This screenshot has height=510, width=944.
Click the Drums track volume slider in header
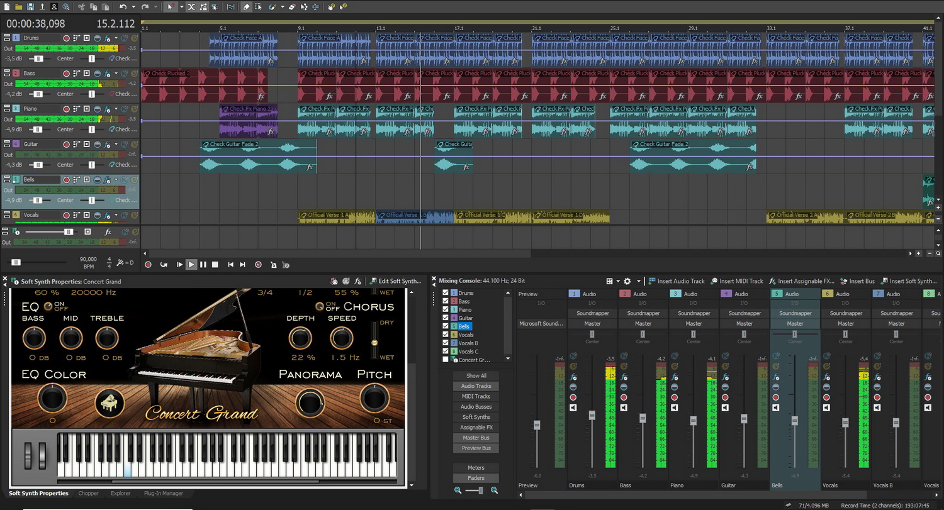[38, 58]
